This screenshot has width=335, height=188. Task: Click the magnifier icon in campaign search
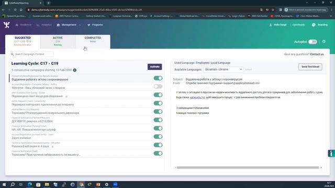(x=12, y=54)
